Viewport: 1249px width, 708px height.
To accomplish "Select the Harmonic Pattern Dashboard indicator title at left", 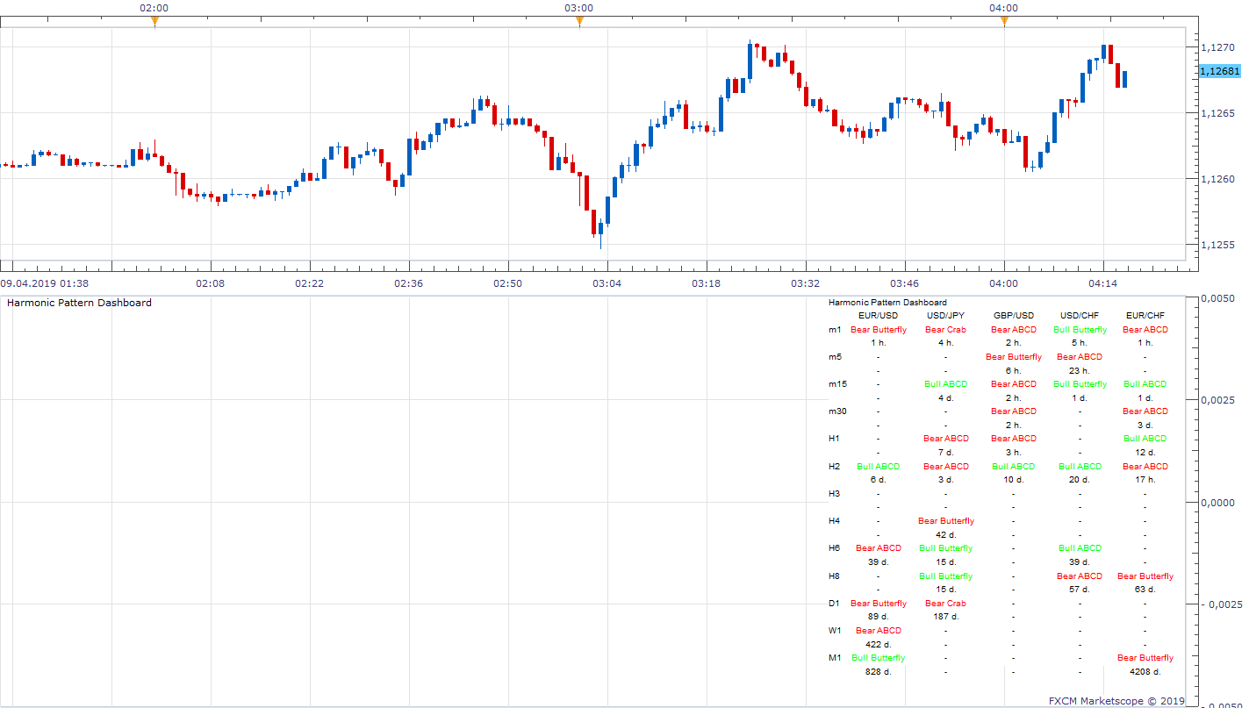I will point(79,303).
